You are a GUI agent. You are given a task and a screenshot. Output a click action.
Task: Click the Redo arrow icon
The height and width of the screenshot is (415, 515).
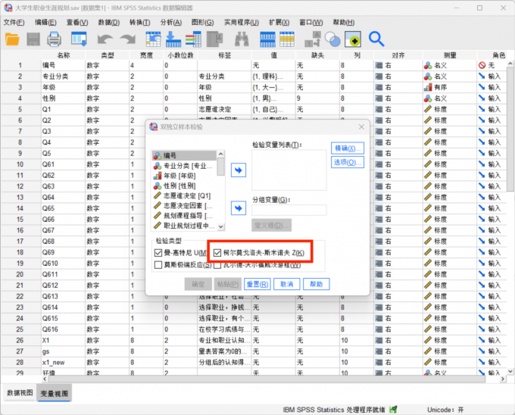pyautogui.click(x=128, y=39)
